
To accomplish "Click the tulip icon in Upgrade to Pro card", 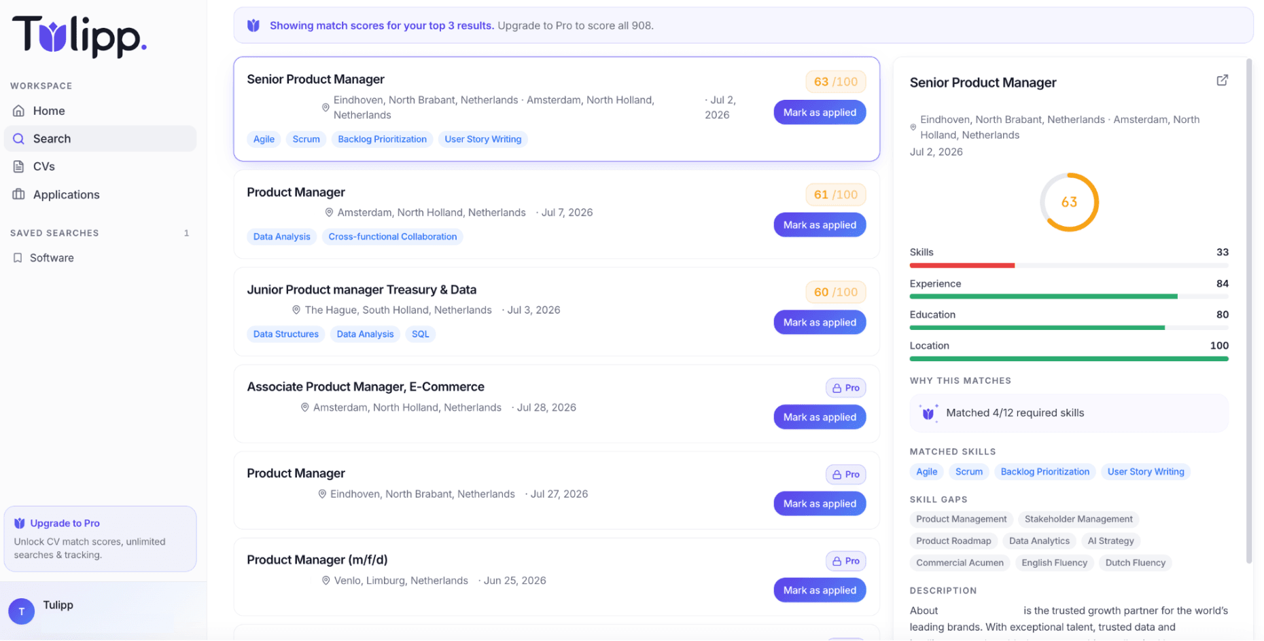I will pyautogui.click(x=20, y=524).
